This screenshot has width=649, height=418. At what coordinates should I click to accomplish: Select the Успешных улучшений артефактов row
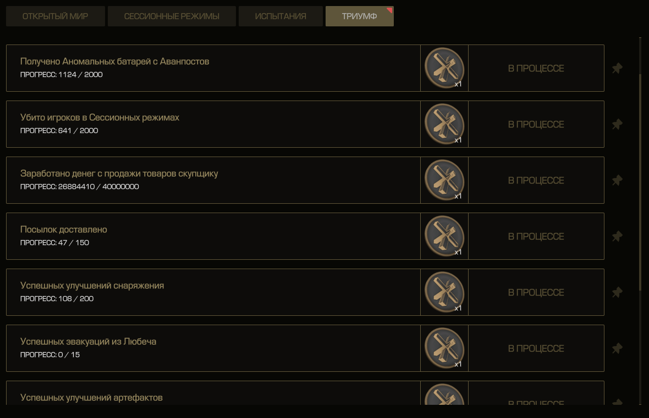(305, 393)
